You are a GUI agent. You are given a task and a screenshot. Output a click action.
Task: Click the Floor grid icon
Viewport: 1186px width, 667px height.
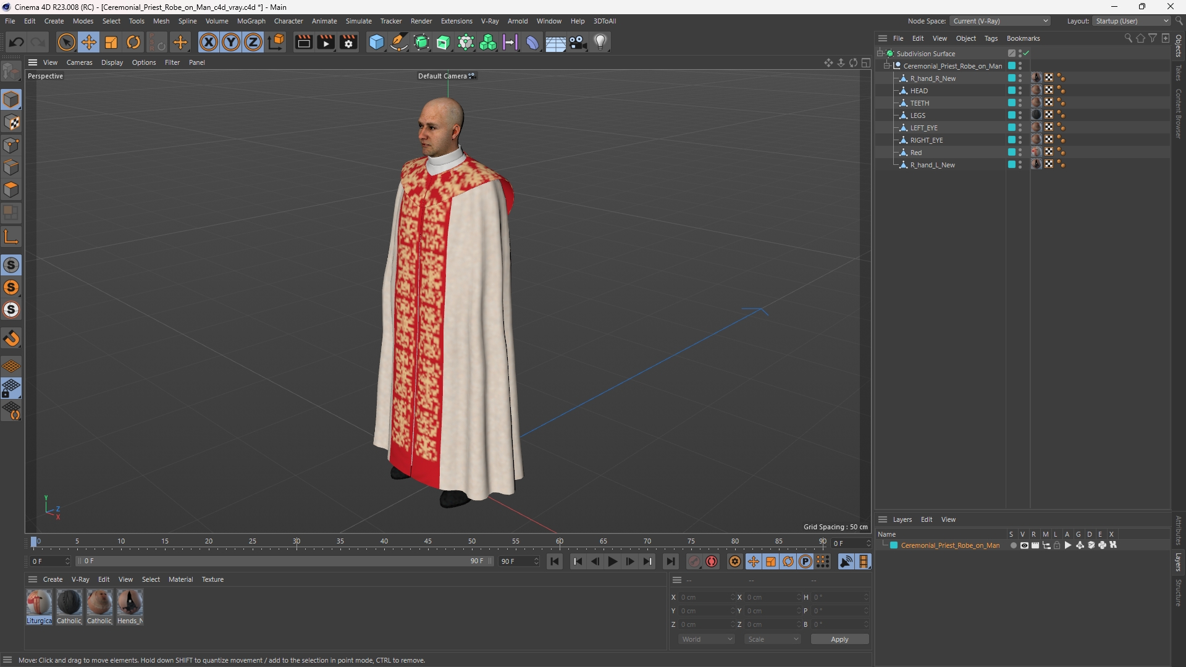click(555, 42)
